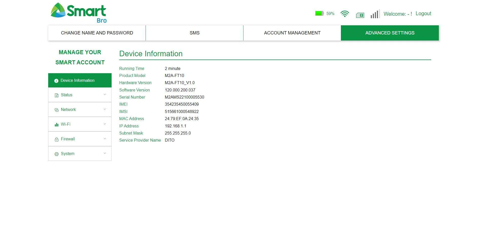Click the Wi-Fi bar chart icon in sidebar
Viewport: 487px width, 229px height.
[x=57, y=125]
